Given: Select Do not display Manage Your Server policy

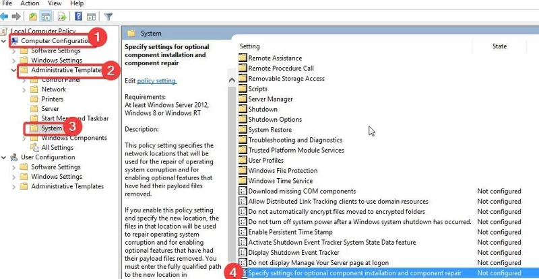Looking at the screenshot, I should click(318, 263).
